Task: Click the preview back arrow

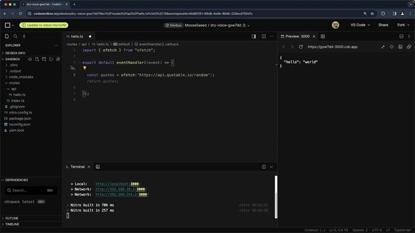Action: [x=283, y=47]
